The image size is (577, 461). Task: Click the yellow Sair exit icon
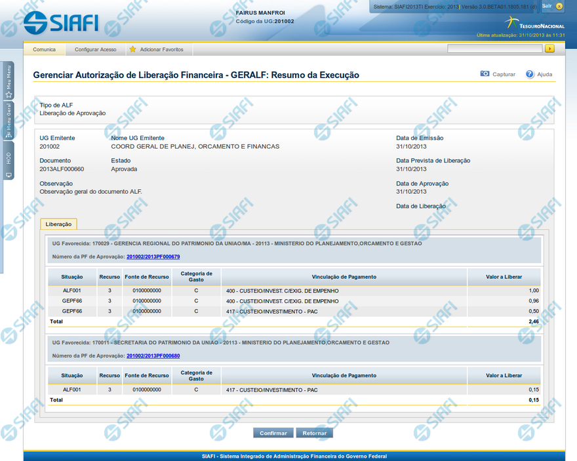tap(559, 6)
